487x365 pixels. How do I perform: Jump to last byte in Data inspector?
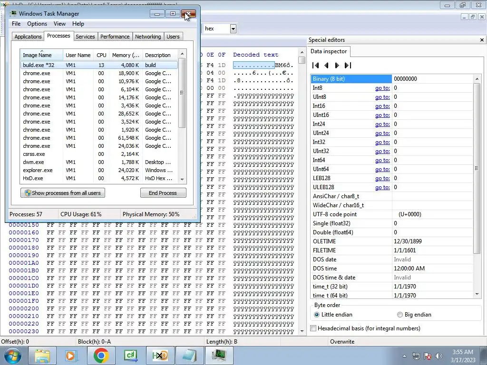click(348, 65)
